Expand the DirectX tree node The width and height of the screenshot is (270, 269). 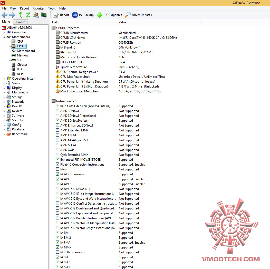[4, 107]
